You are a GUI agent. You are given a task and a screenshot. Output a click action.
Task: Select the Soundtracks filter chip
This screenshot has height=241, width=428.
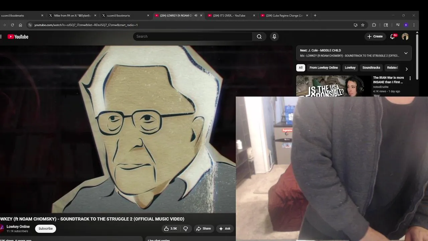pos(371,68)
